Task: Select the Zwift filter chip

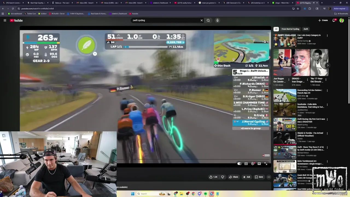Action: tap(306, 29)
